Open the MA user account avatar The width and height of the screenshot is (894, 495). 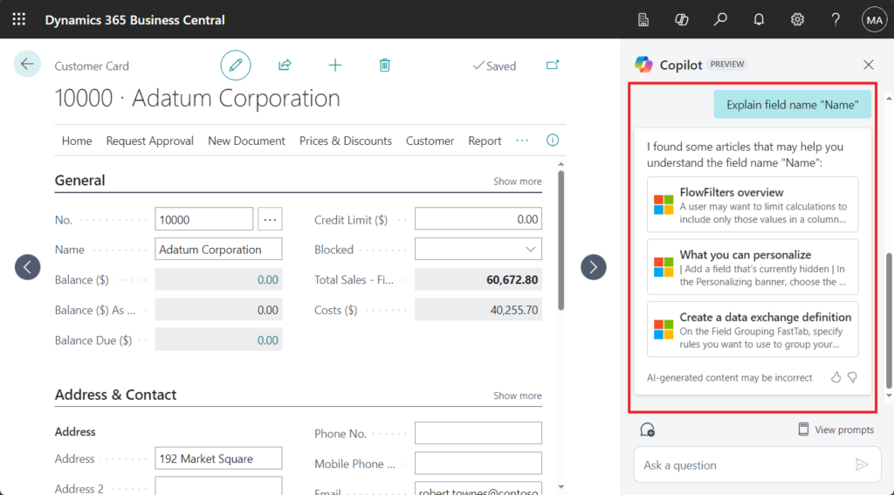click(x=874, y=20)
